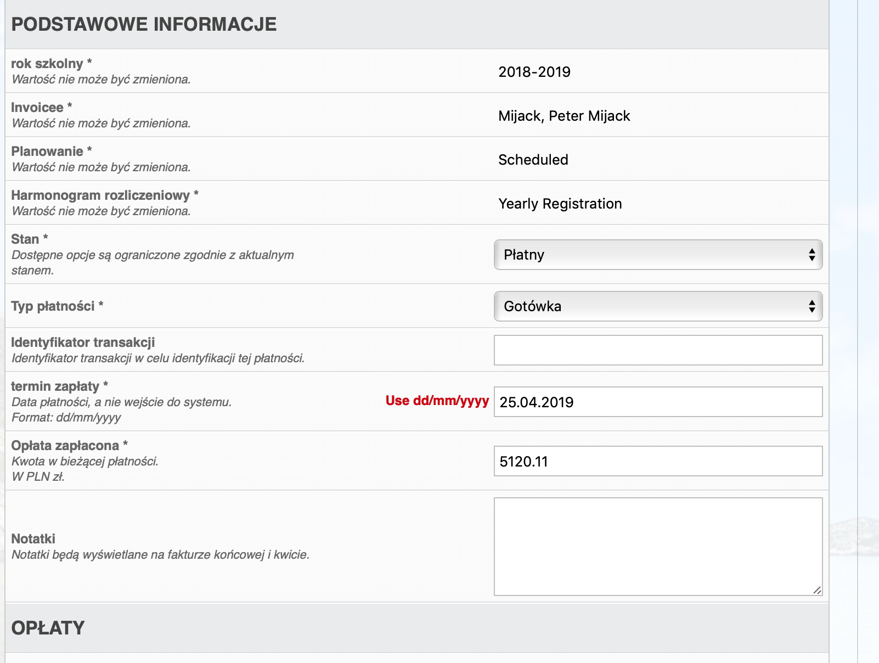Click the Opłata zapłacona amount field

(x=658, y=461)
